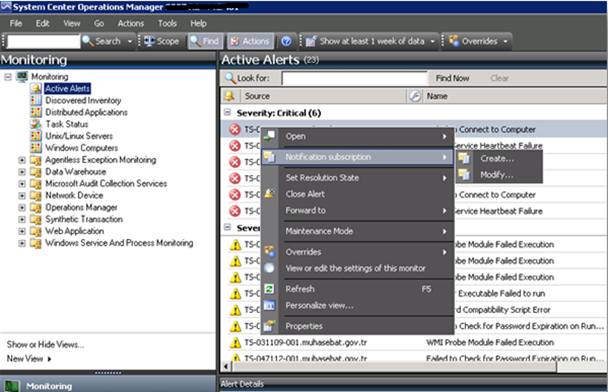Sort by the Name column header
This screenshot has height=392, width=608.
point(515,96)
